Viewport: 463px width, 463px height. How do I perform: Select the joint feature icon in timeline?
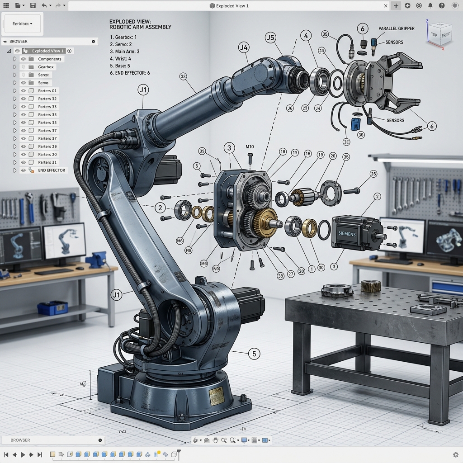(x=148, y=454)
